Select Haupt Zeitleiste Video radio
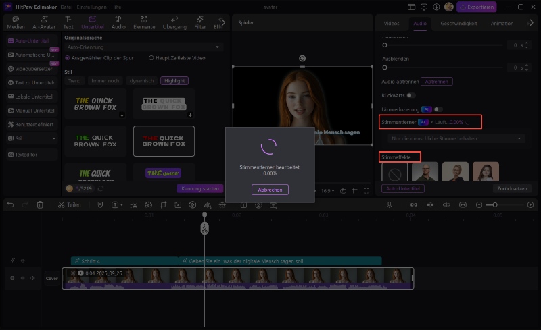This screenshot has height=330, width=541. (151, 58)
